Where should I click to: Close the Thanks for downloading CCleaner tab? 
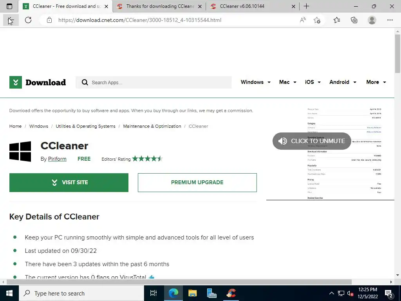200,6
